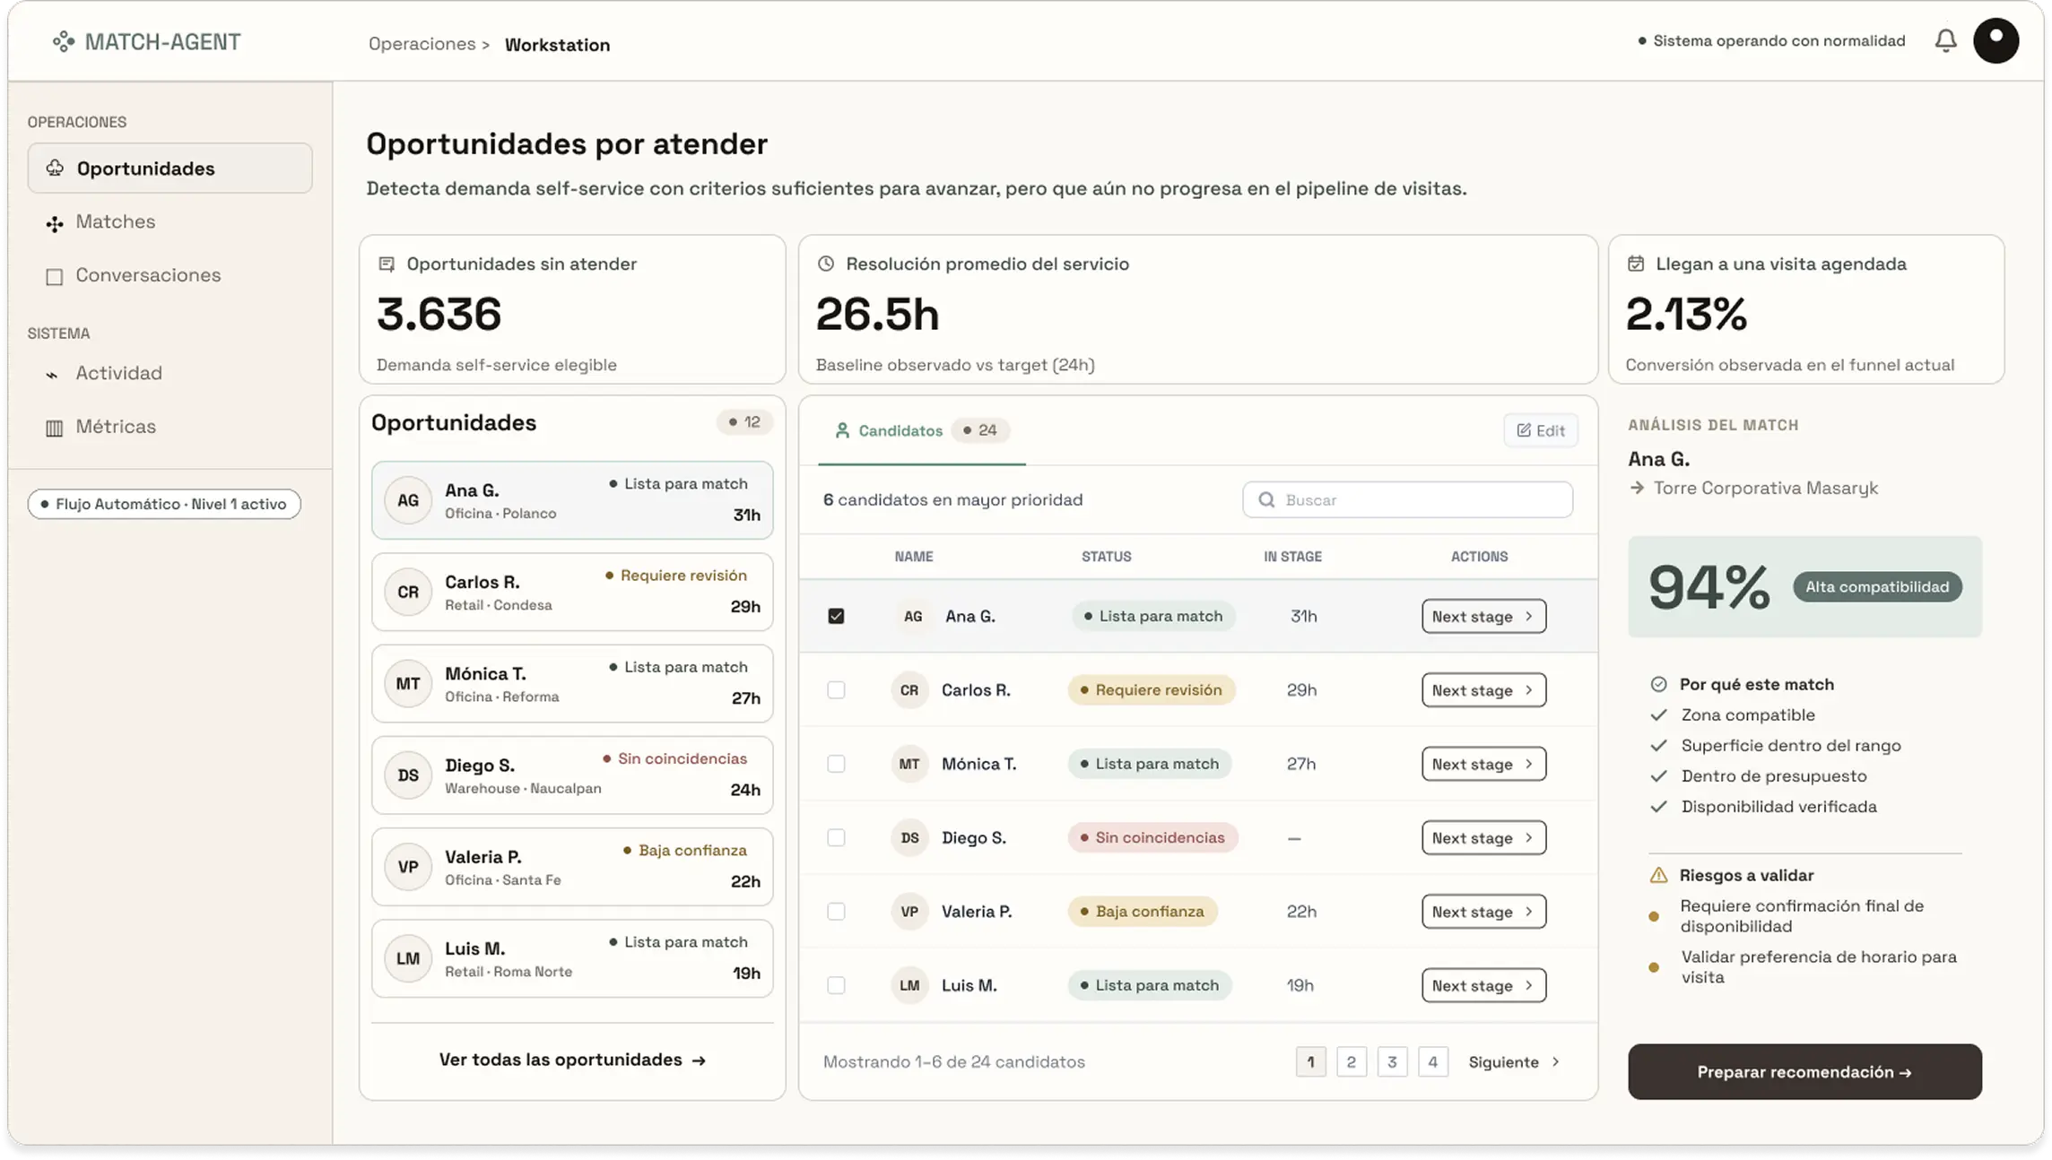Open the notifications bell

pos(1945,40)
